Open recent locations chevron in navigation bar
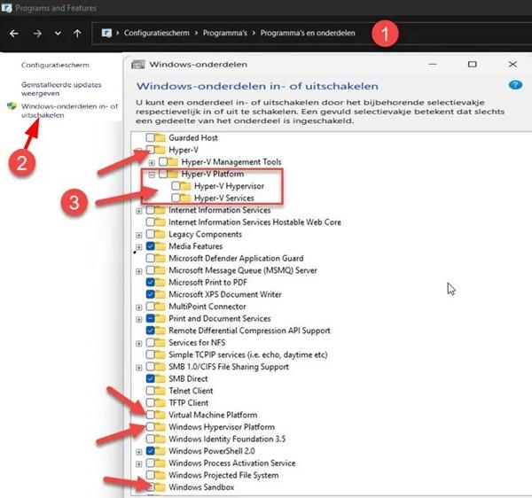 tap(58, 34)
